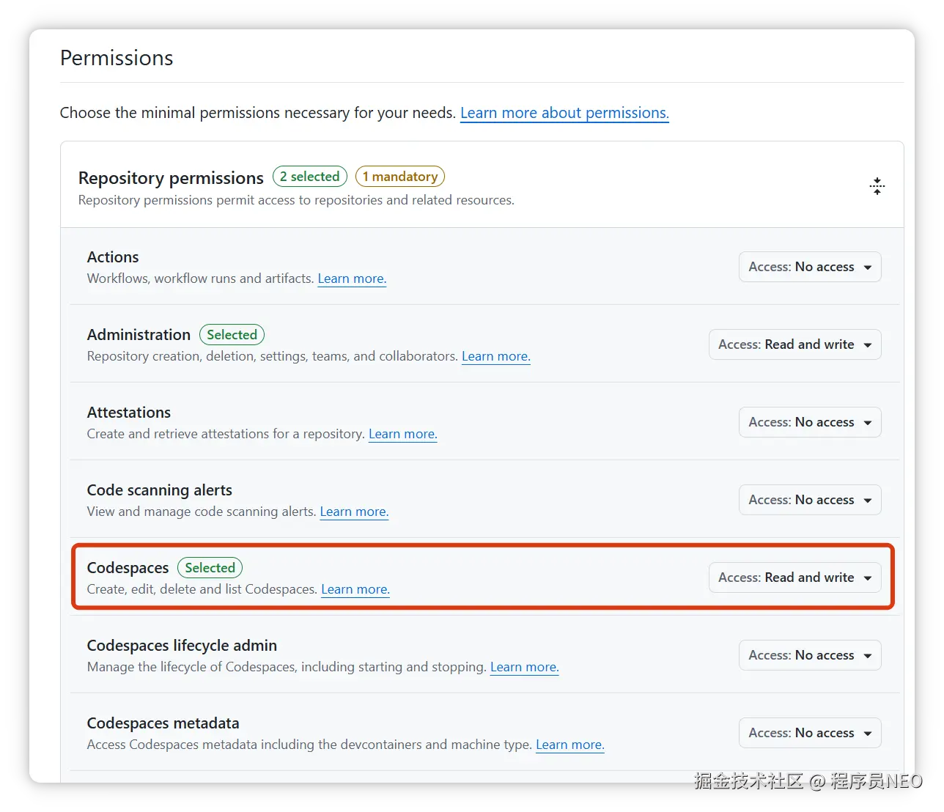The width and height of the screenshot is (944, 812).
Task: Click Learn more link under Administration
Action: 495,356
